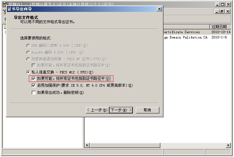234x157 pixels.
Task: Go back with the cyan toolbar arrow
Action: [5, 19]
